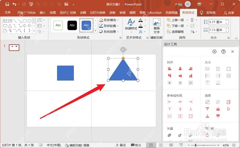Click the Replace Text (替换文字) icon
The image size is (240, 148).
[x=157, y=26]
